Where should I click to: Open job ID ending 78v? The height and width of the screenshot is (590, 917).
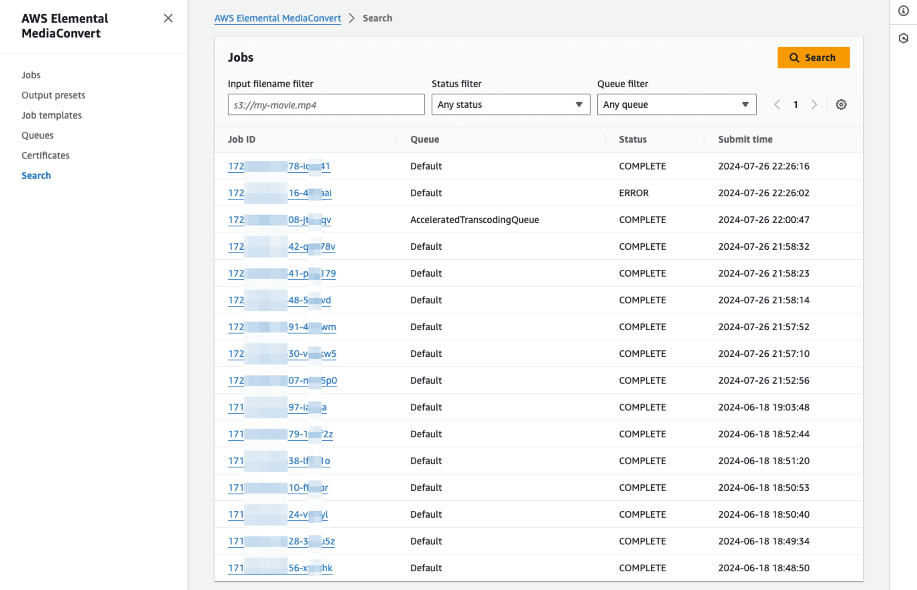coord(282,246)
